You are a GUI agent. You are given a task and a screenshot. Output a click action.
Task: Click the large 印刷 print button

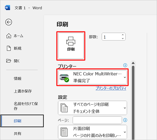tap(71, 46)
